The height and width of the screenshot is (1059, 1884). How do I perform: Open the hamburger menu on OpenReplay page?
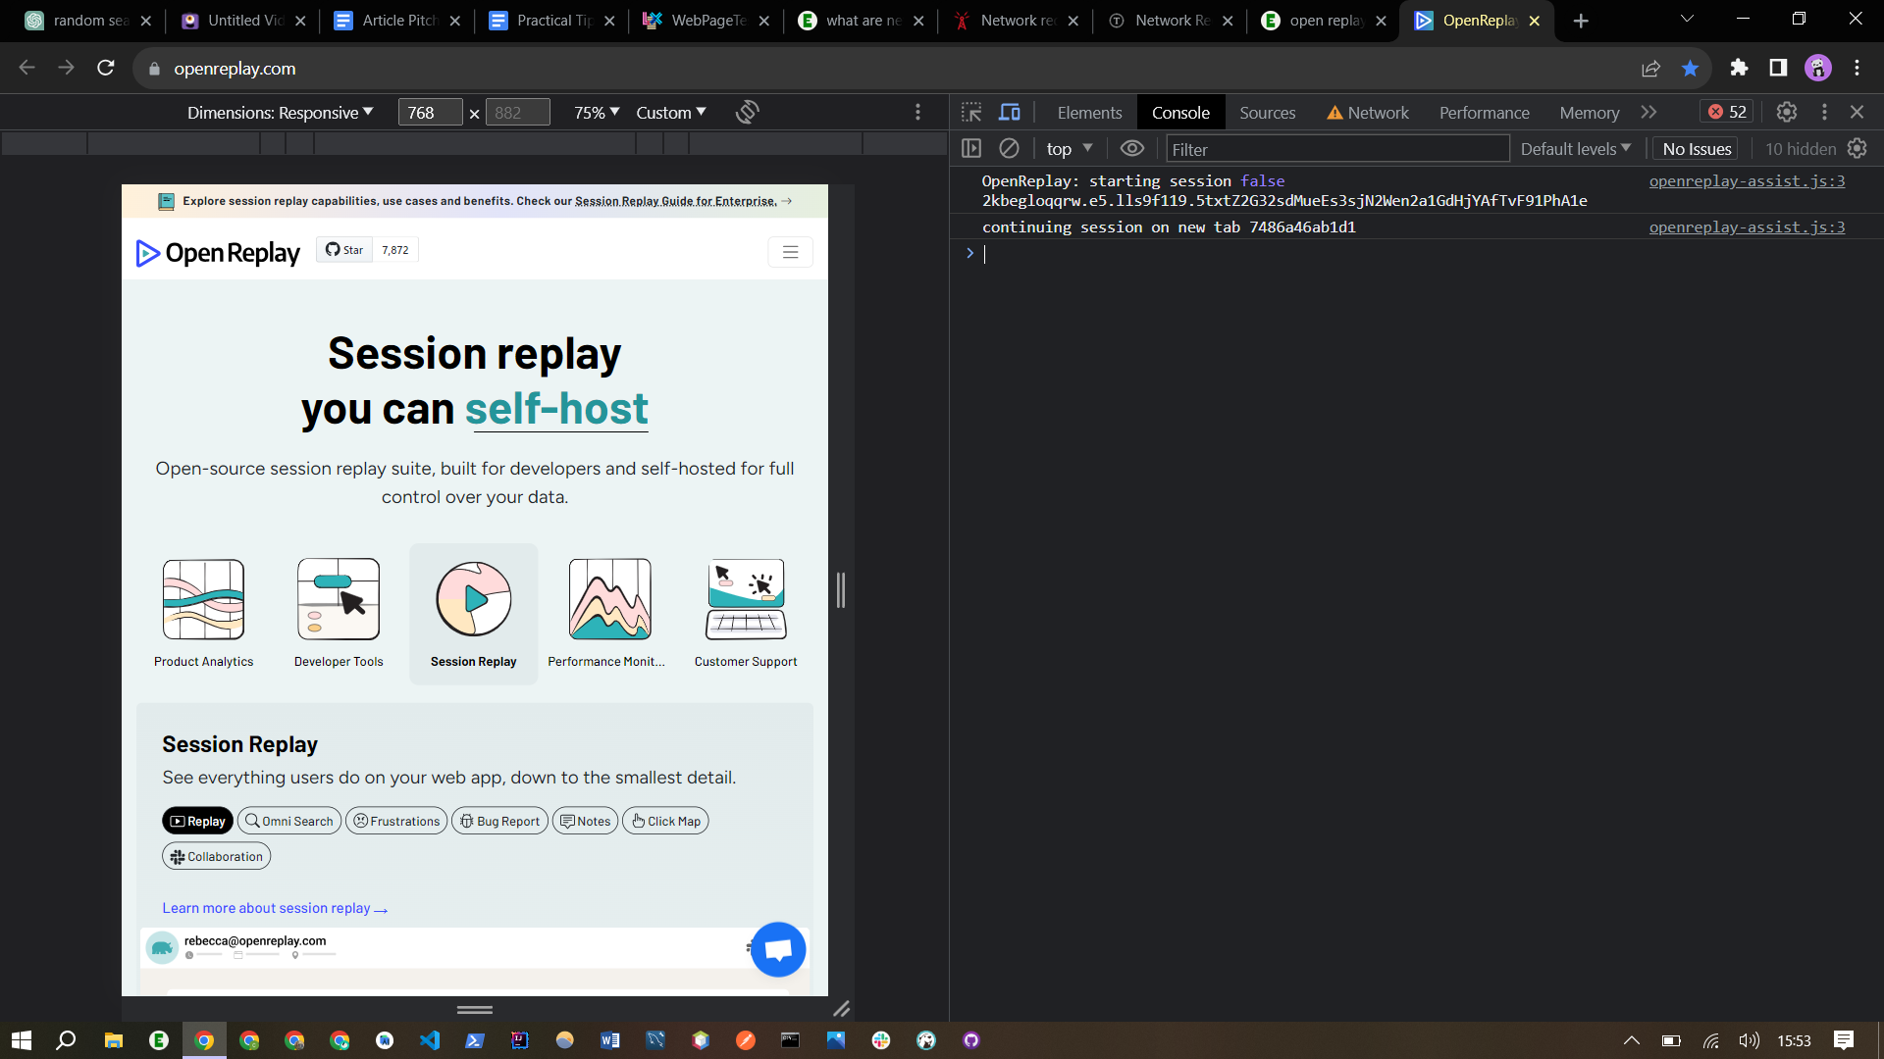[x=790, y=252]
